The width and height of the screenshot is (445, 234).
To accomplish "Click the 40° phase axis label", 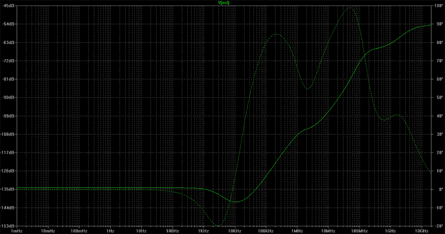I will [440, 116].
